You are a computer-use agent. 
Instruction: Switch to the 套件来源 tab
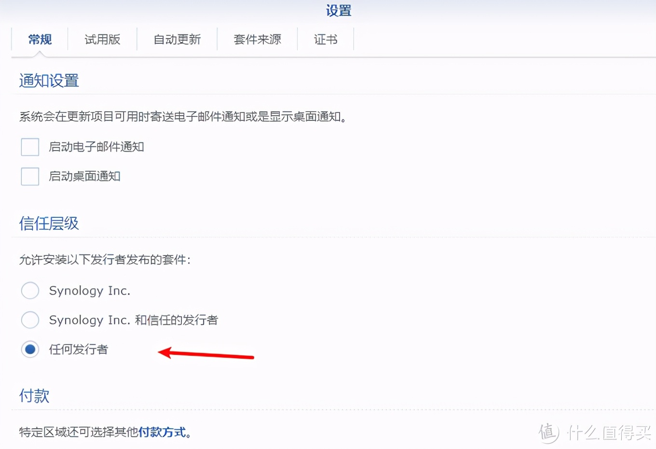[257, 40]
